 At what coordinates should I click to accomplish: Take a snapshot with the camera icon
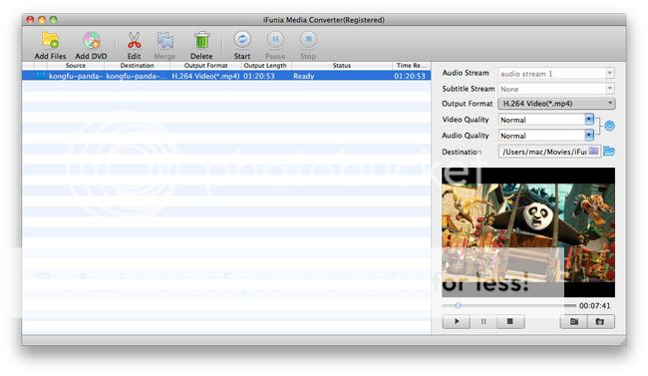(573, 321)
